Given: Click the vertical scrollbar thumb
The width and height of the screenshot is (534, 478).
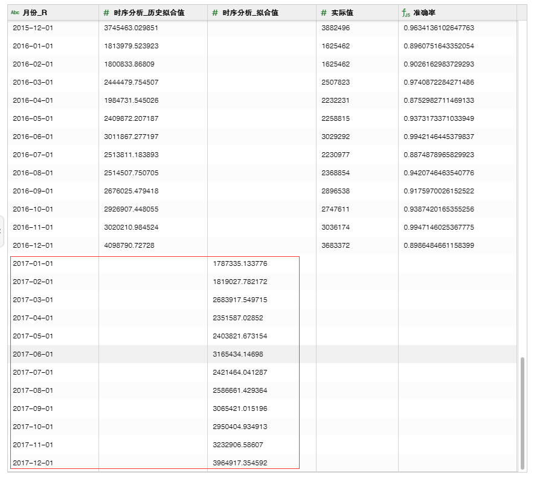Looking at the screenshot, I should pos(523,413).
